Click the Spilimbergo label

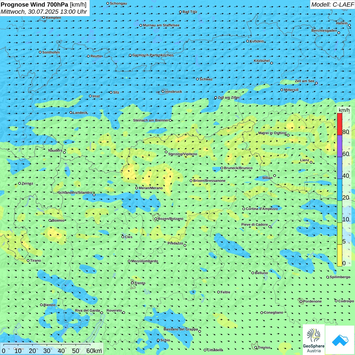pos(340,277)
